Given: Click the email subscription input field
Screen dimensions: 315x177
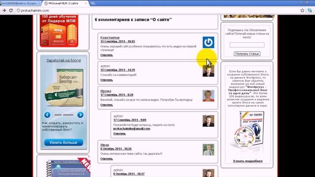Looking at the screenshot, I should point(247,45).
